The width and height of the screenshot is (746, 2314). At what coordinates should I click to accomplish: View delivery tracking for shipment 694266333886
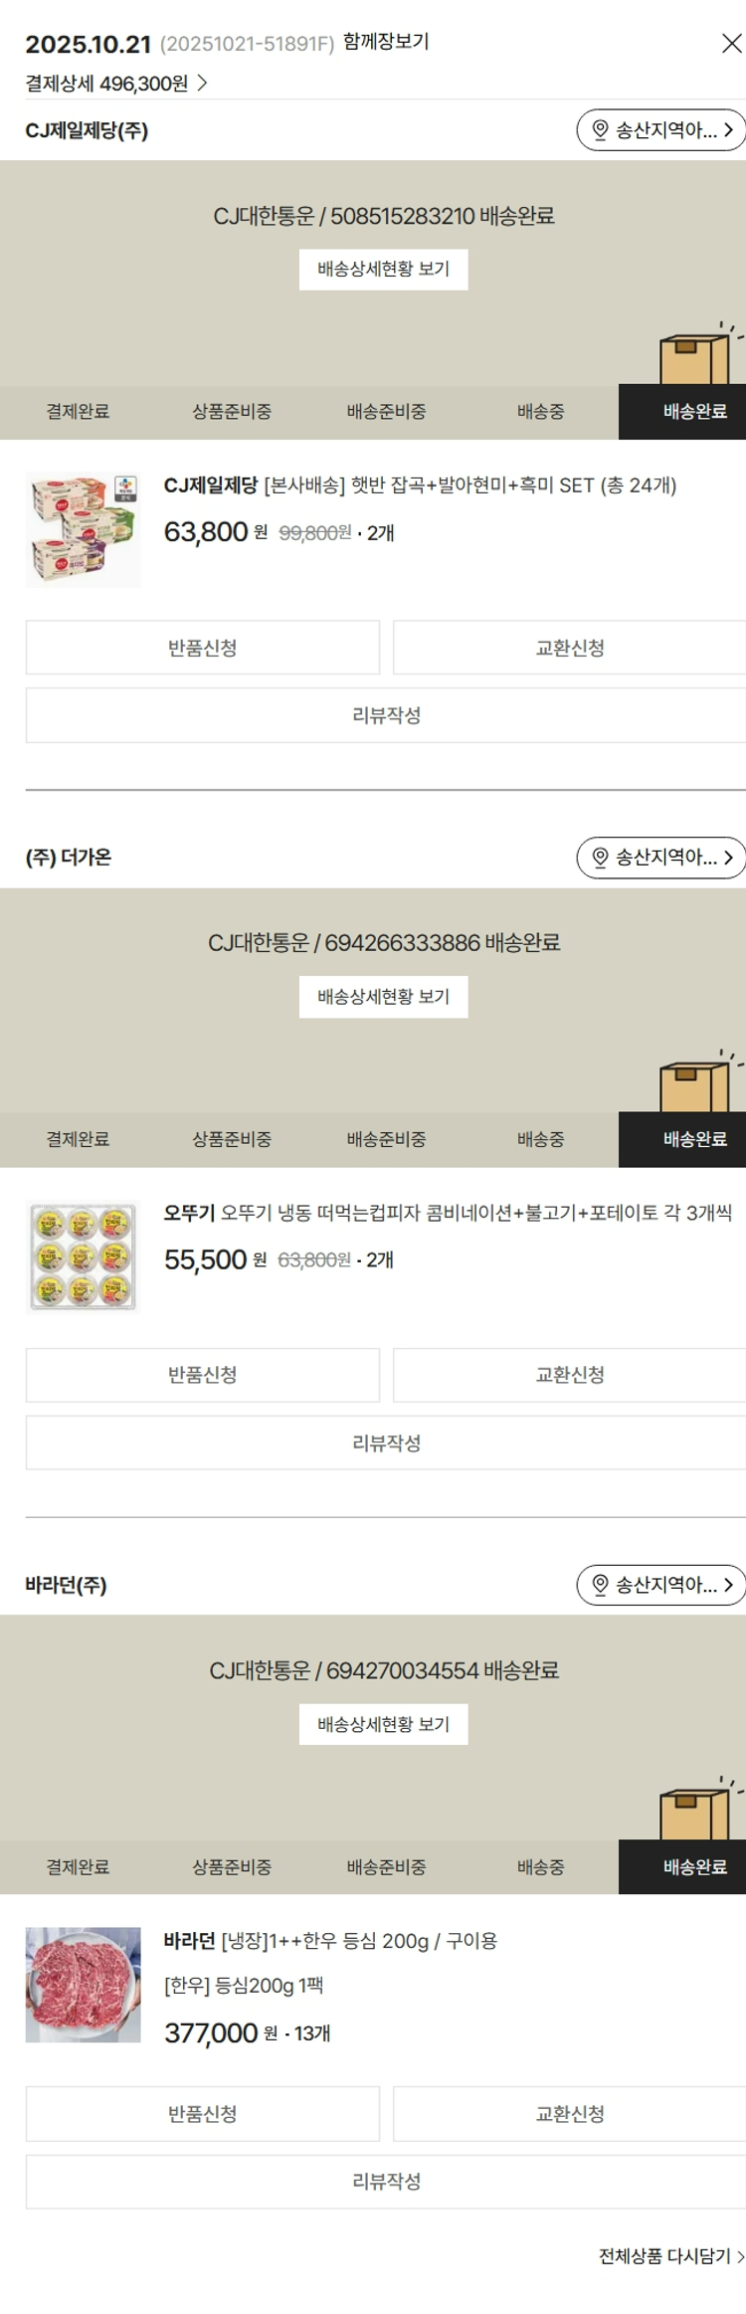(x=383, y=997)
